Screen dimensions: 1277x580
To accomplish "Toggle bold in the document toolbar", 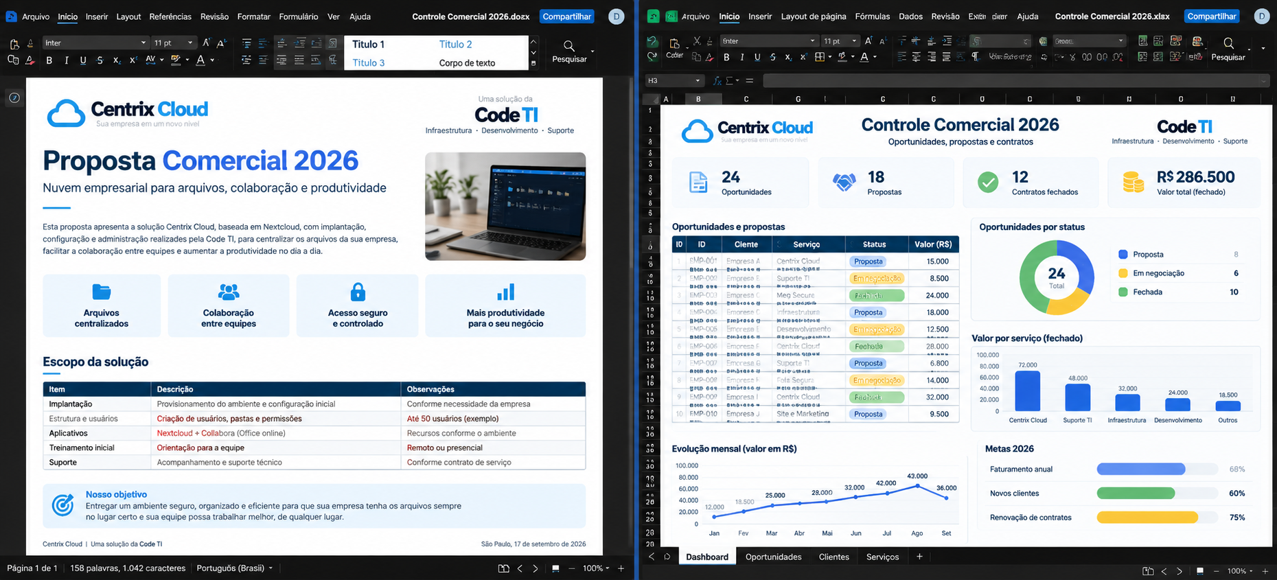I will click(49, 60).
